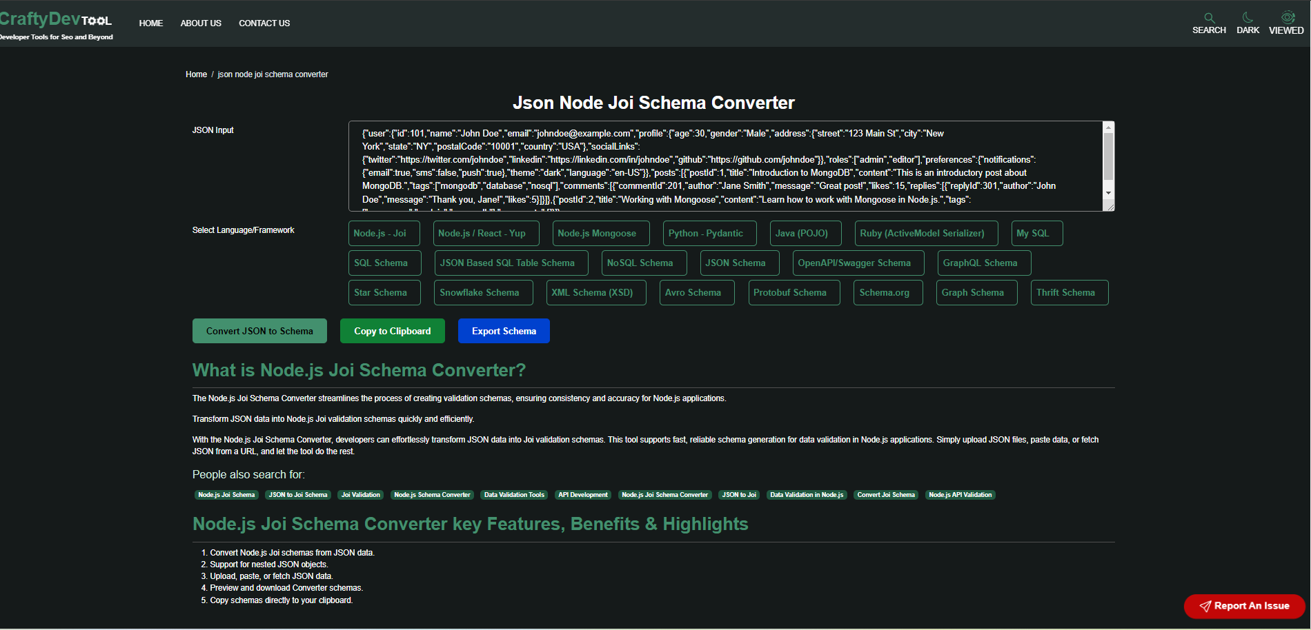Image resolution: width=1311 pixels, height=630 pixels.
Task: Select Ruby (ActiveModel Serializer) option
Action: (927, 234)
